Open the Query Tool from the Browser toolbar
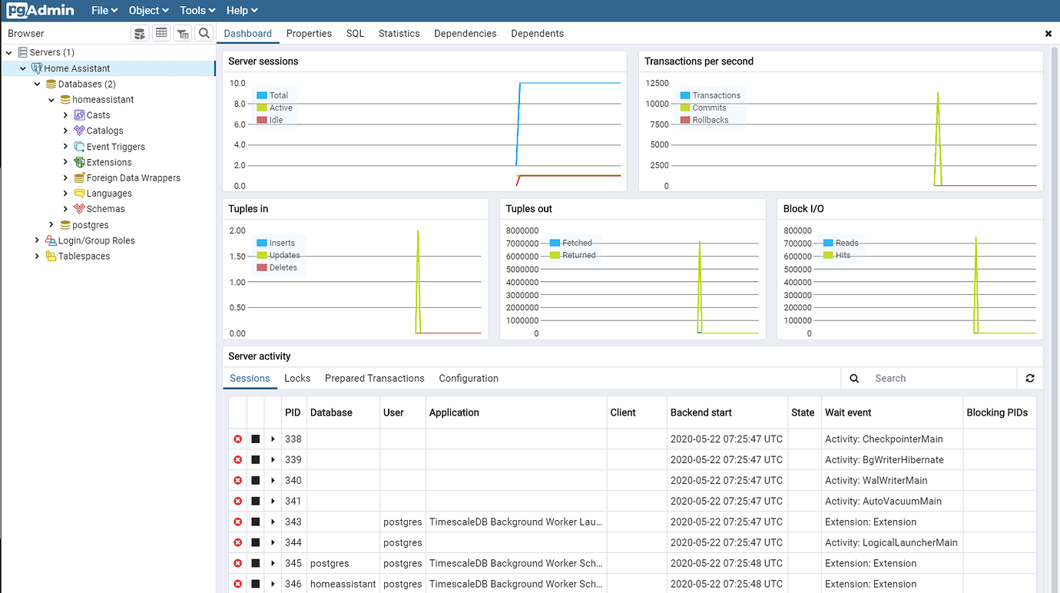This screenshot has height=593, width=1060. (139, 33)
